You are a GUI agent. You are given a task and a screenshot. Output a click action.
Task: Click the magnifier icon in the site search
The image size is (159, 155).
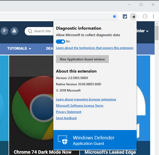(30, 31)
